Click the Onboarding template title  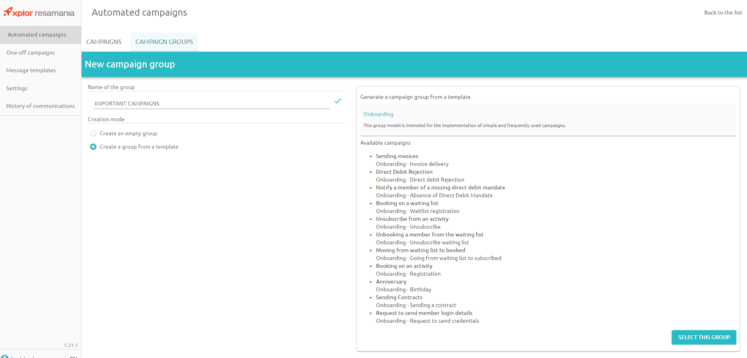click(378, 114)
